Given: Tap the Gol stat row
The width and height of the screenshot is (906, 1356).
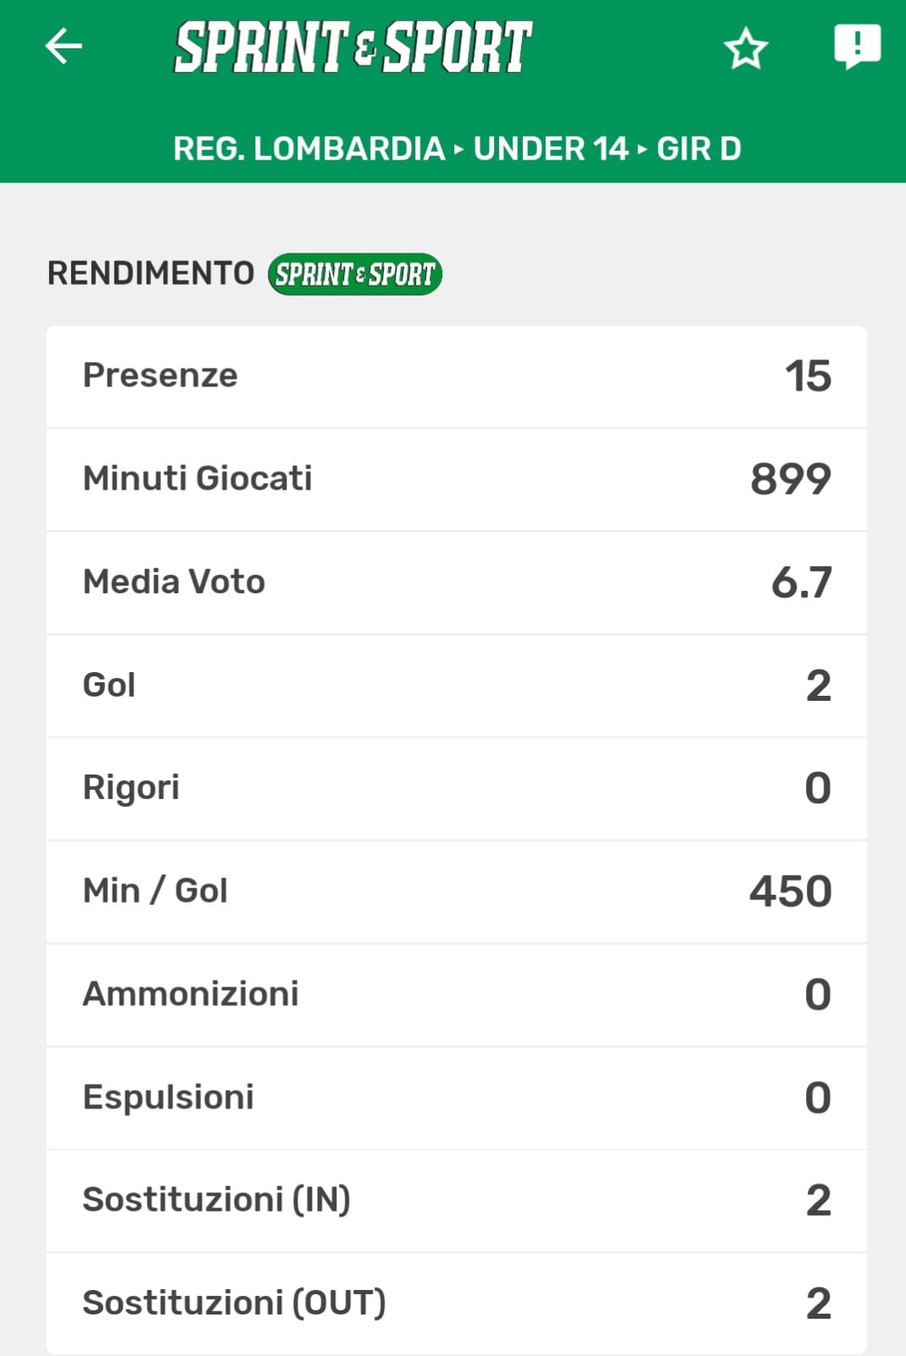Looking at the screenshot, I should (456, 685).
